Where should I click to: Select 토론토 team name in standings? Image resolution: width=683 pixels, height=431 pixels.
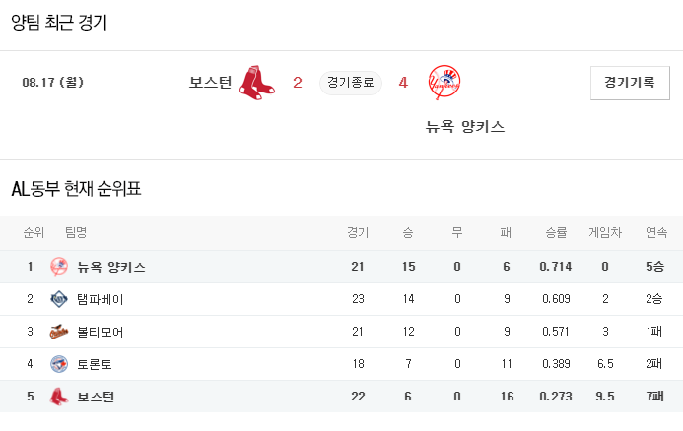click(95, 364)
